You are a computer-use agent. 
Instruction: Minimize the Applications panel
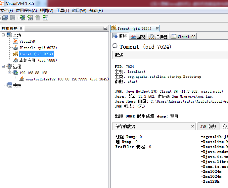[105, 28]
